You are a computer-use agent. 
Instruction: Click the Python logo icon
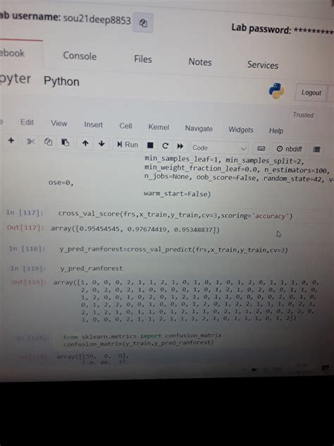(276, 91)
